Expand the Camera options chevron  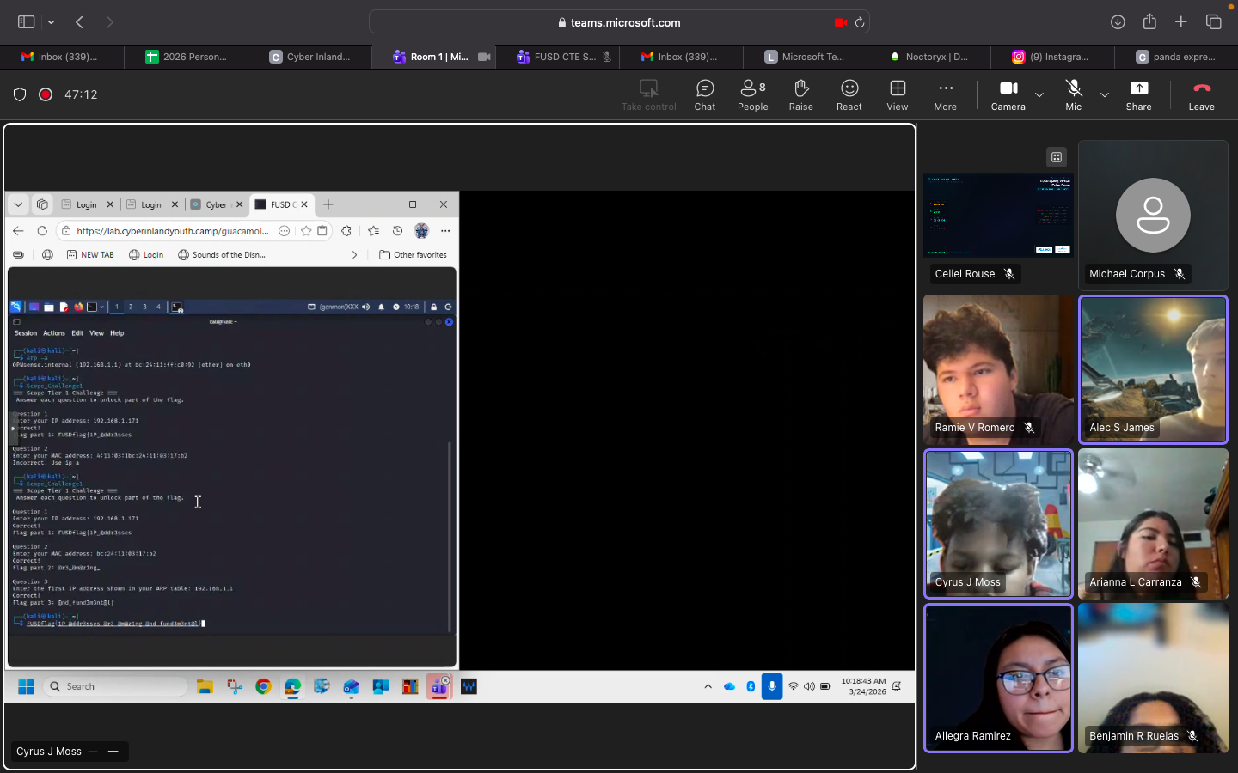(x=1039, y=94)
